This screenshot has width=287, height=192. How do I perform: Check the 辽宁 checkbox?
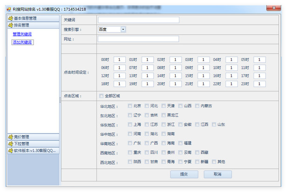coord(130,115)
